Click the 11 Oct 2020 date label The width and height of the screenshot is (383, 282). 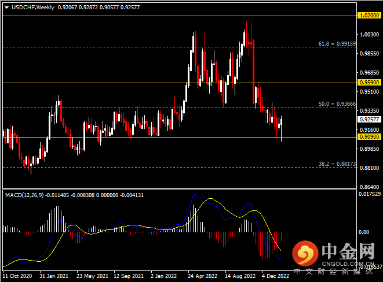(17, 276)
